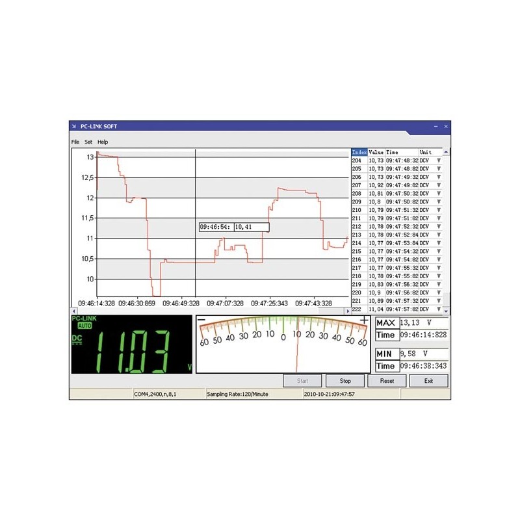Select table row with index 209
Image resolution: width=520 pixels, height=520 pixels.
397,202
